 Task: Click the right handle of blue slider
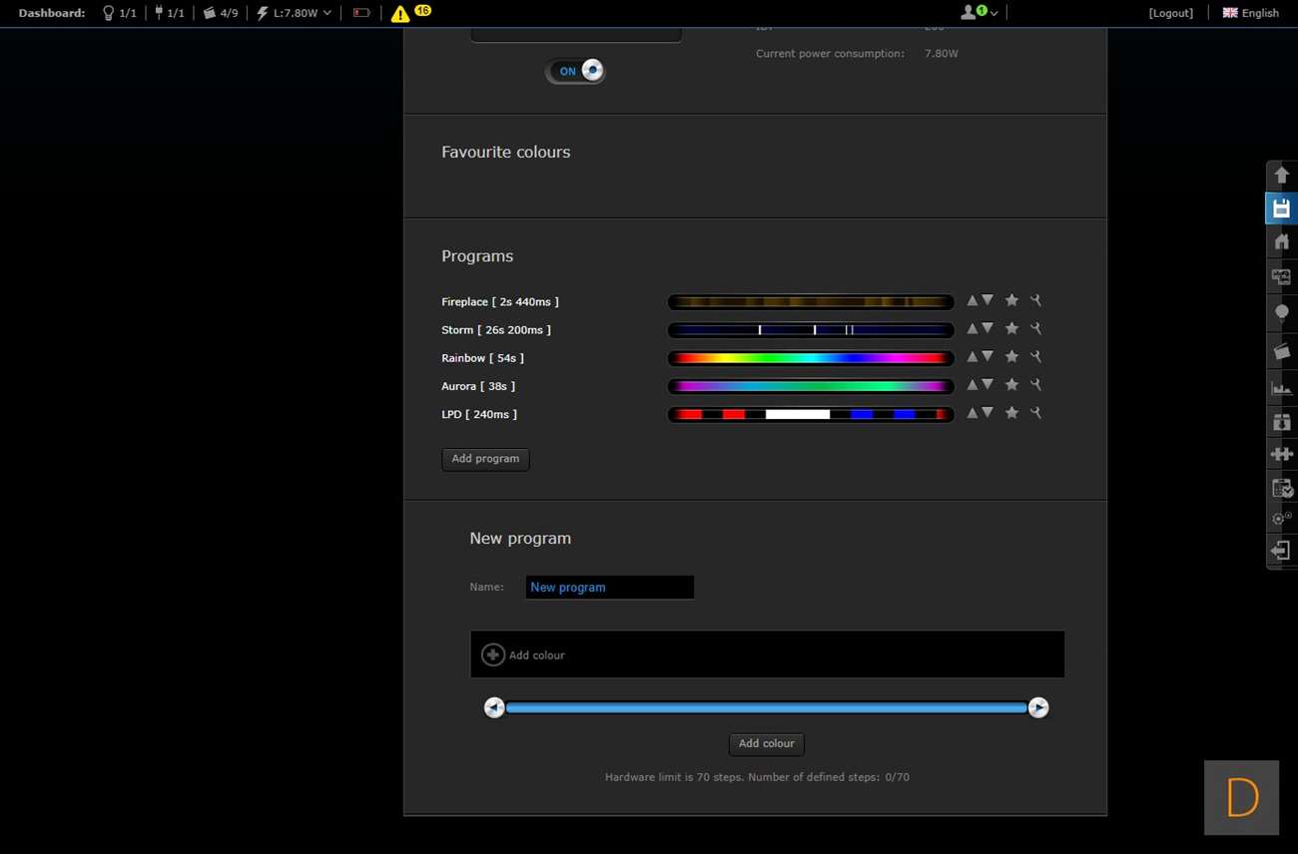pyautogui.click(x=1038, y=707)
